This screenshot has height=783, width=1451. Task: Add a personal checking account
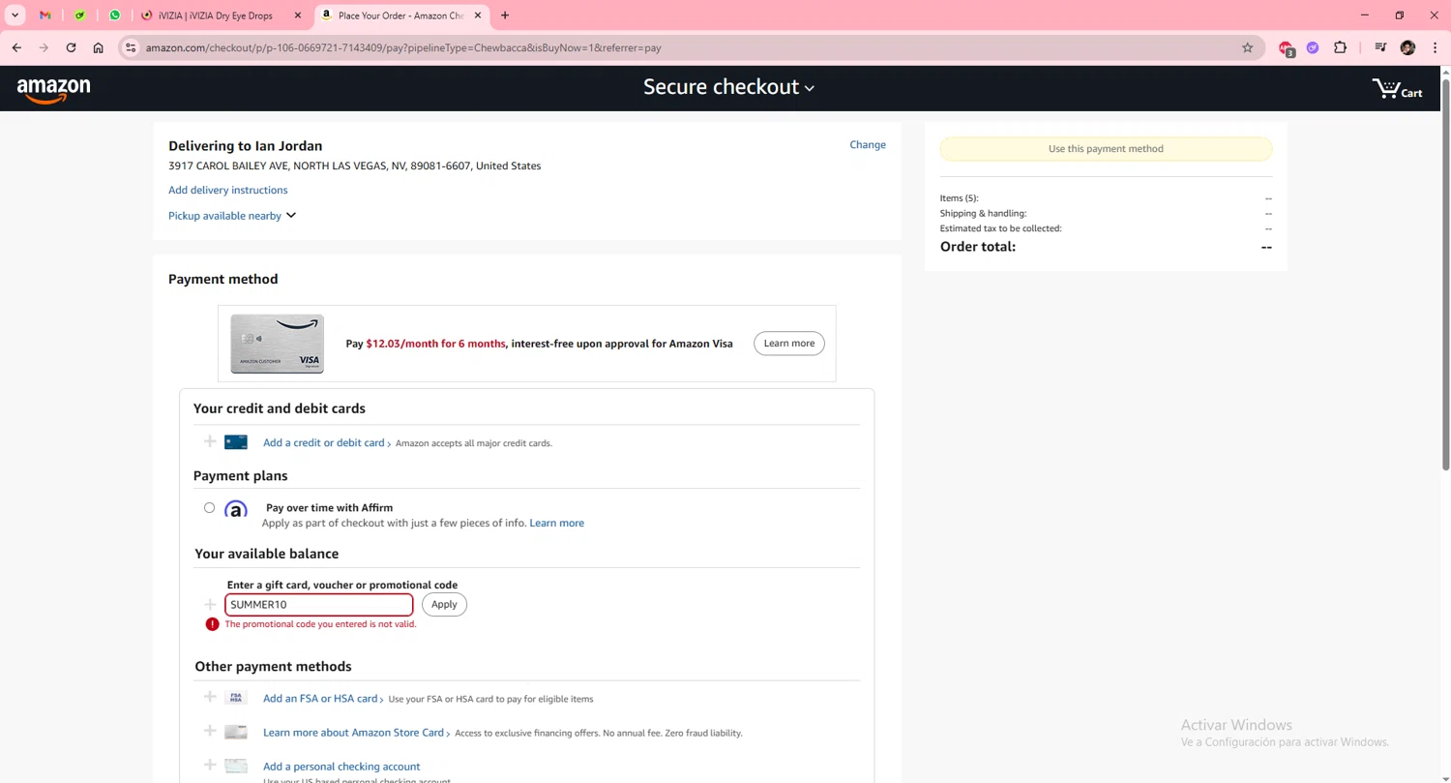click(341, 767)
